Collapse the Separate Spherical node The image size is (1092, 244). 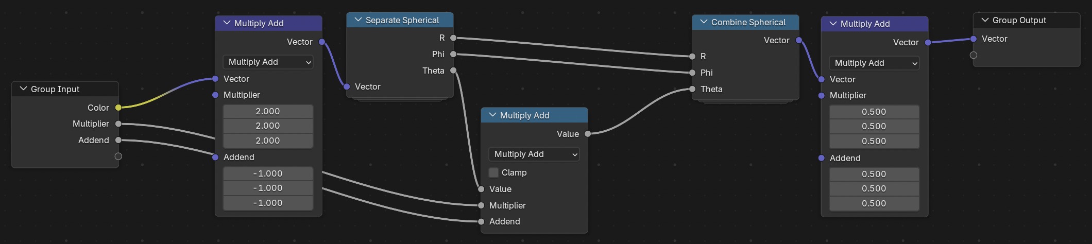[358, 20]
